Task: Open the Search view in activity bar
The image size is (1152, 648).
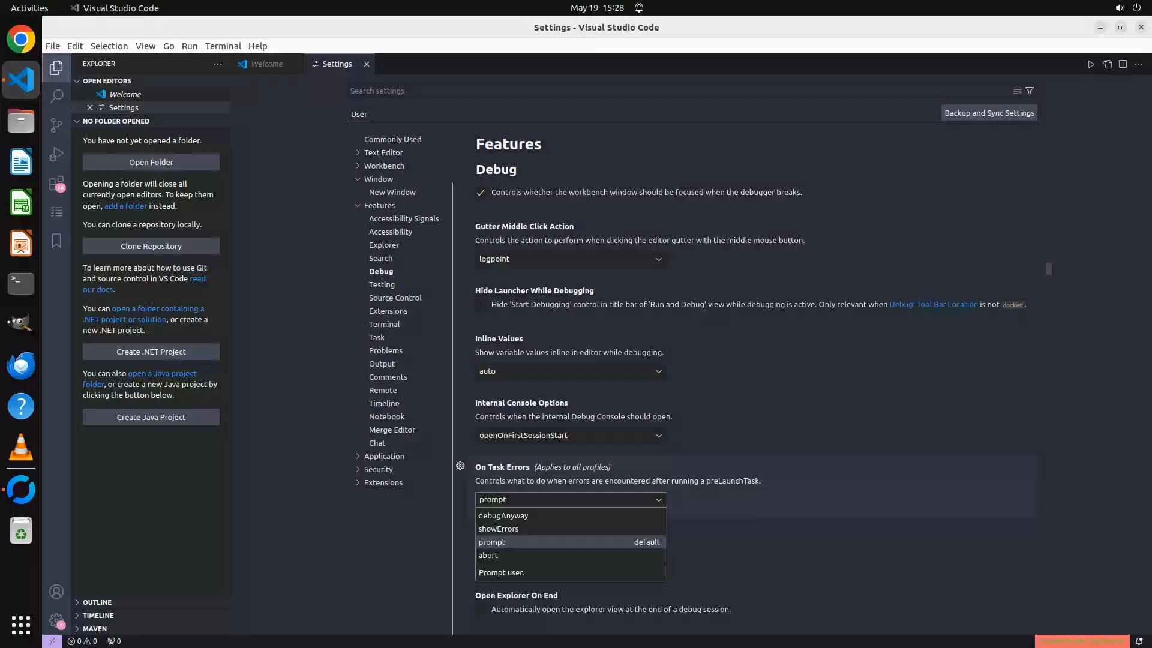Action: pos(56,96)
